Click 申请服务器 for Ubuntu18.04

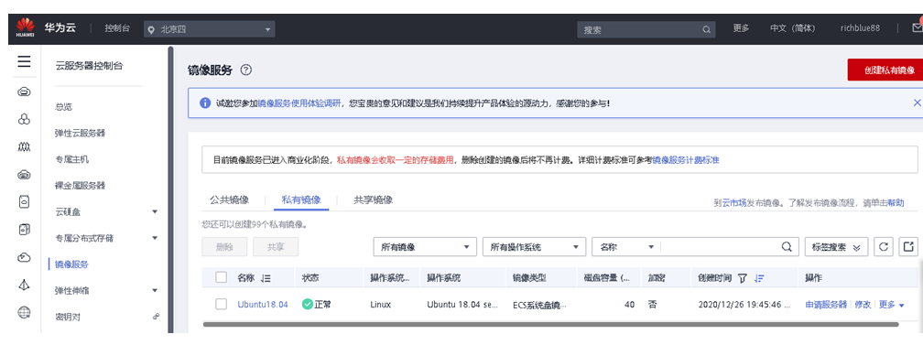(826, 305)
